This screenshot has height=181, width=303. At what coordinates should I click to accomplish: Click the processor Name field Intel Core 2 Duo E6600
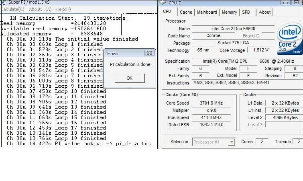[x=233, y=29]
